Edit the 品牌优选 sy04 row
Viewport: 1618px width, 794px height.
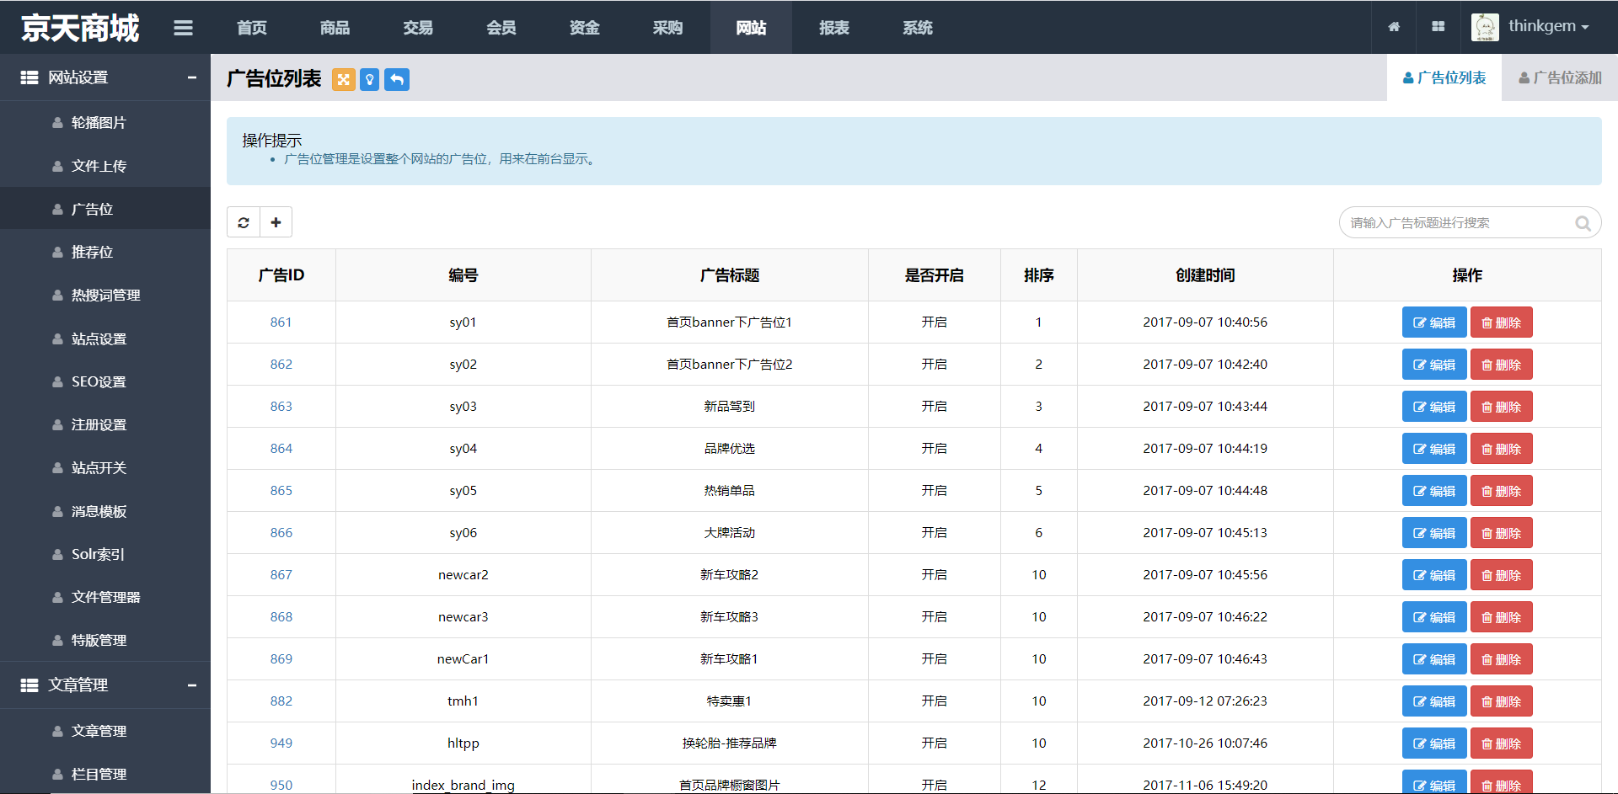point(1434,449)
